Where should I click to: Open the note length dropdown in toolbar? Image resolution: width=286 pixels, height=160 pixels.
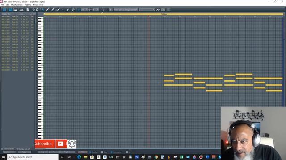[96, 10]
